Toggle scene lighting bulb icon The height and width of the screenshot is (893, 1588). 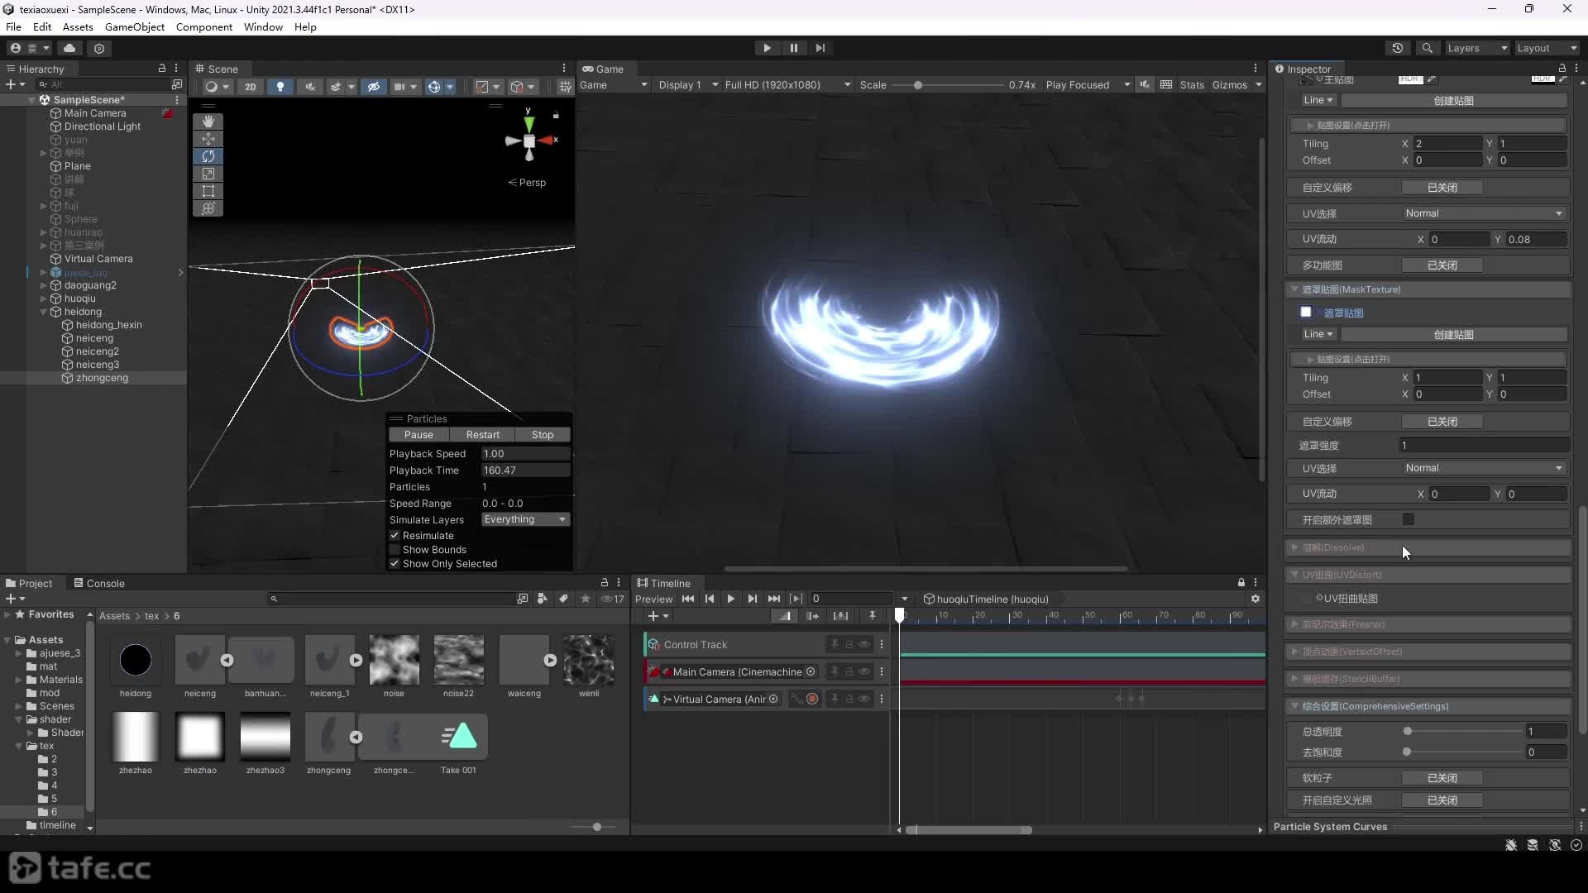pyautogui.click(x=280, y=86)
